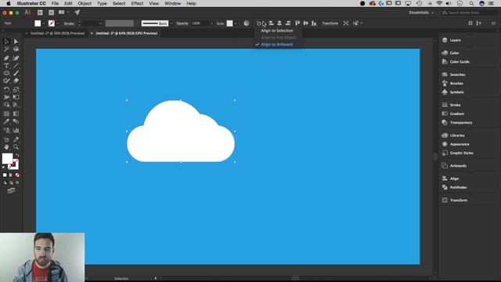Click the vertical align top icon

[297, 23]
